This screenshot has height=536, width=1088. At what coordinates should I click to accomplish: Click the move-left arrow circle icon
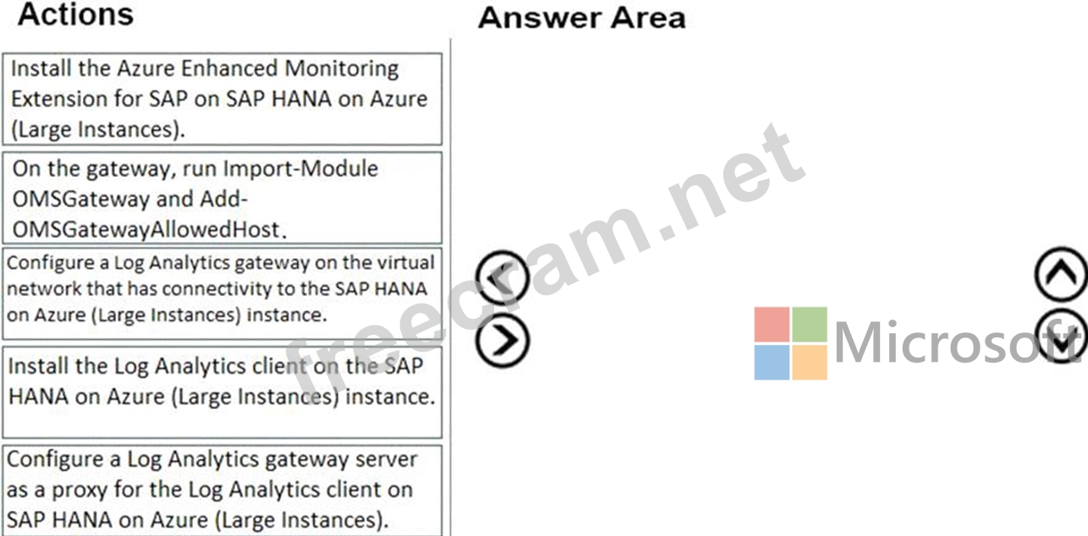pyautogui.click(x=503, y=277)
